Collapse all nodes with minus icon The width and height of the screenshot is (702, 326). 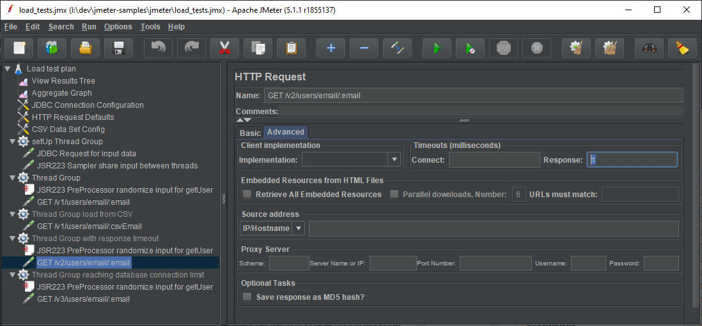pyautogui.click(x=364, y=48)
